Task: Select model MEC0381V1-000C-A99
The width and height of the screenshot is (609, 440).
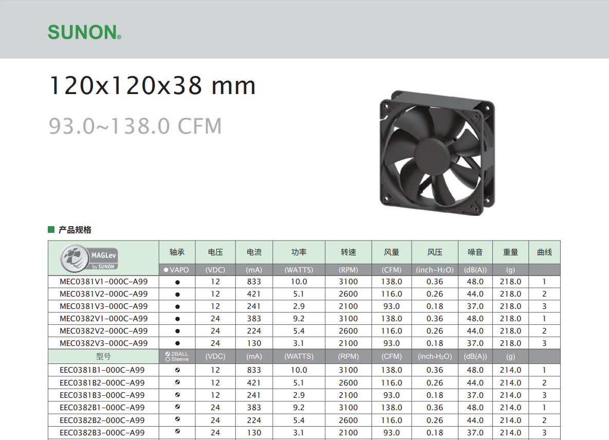Action: 104,282
